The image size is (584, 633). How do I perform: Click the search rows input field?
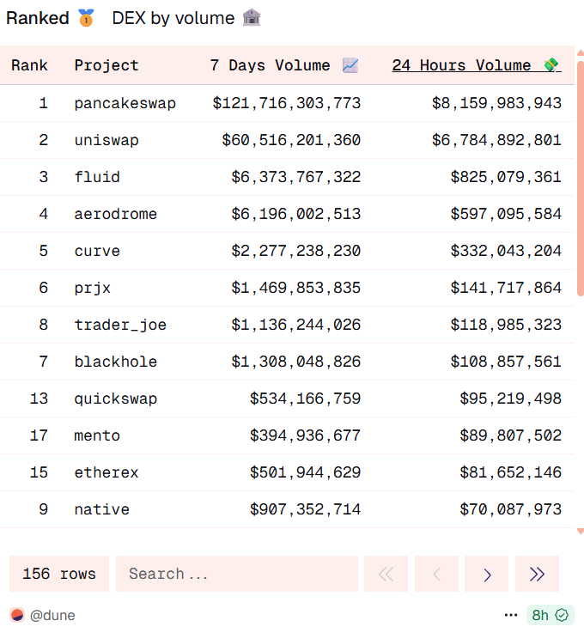tap(237, 574)
